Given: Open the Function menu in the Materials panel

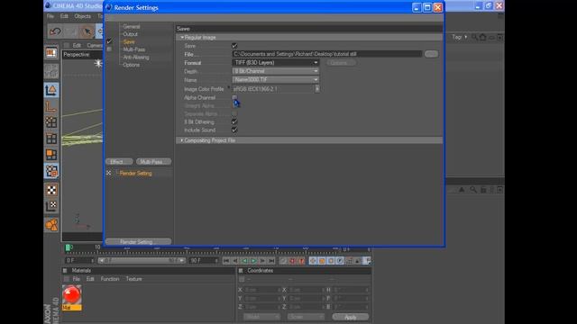Looking at the screenshot, I should 110,279.
